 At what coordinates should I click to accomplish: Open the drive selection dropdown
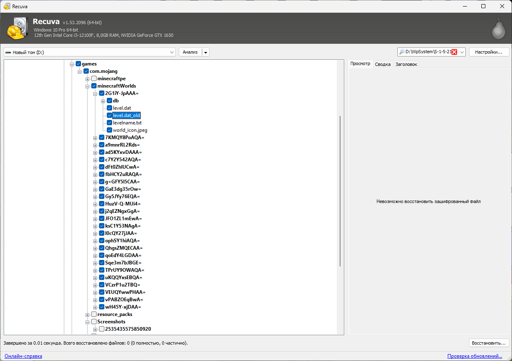pos(172,52)
